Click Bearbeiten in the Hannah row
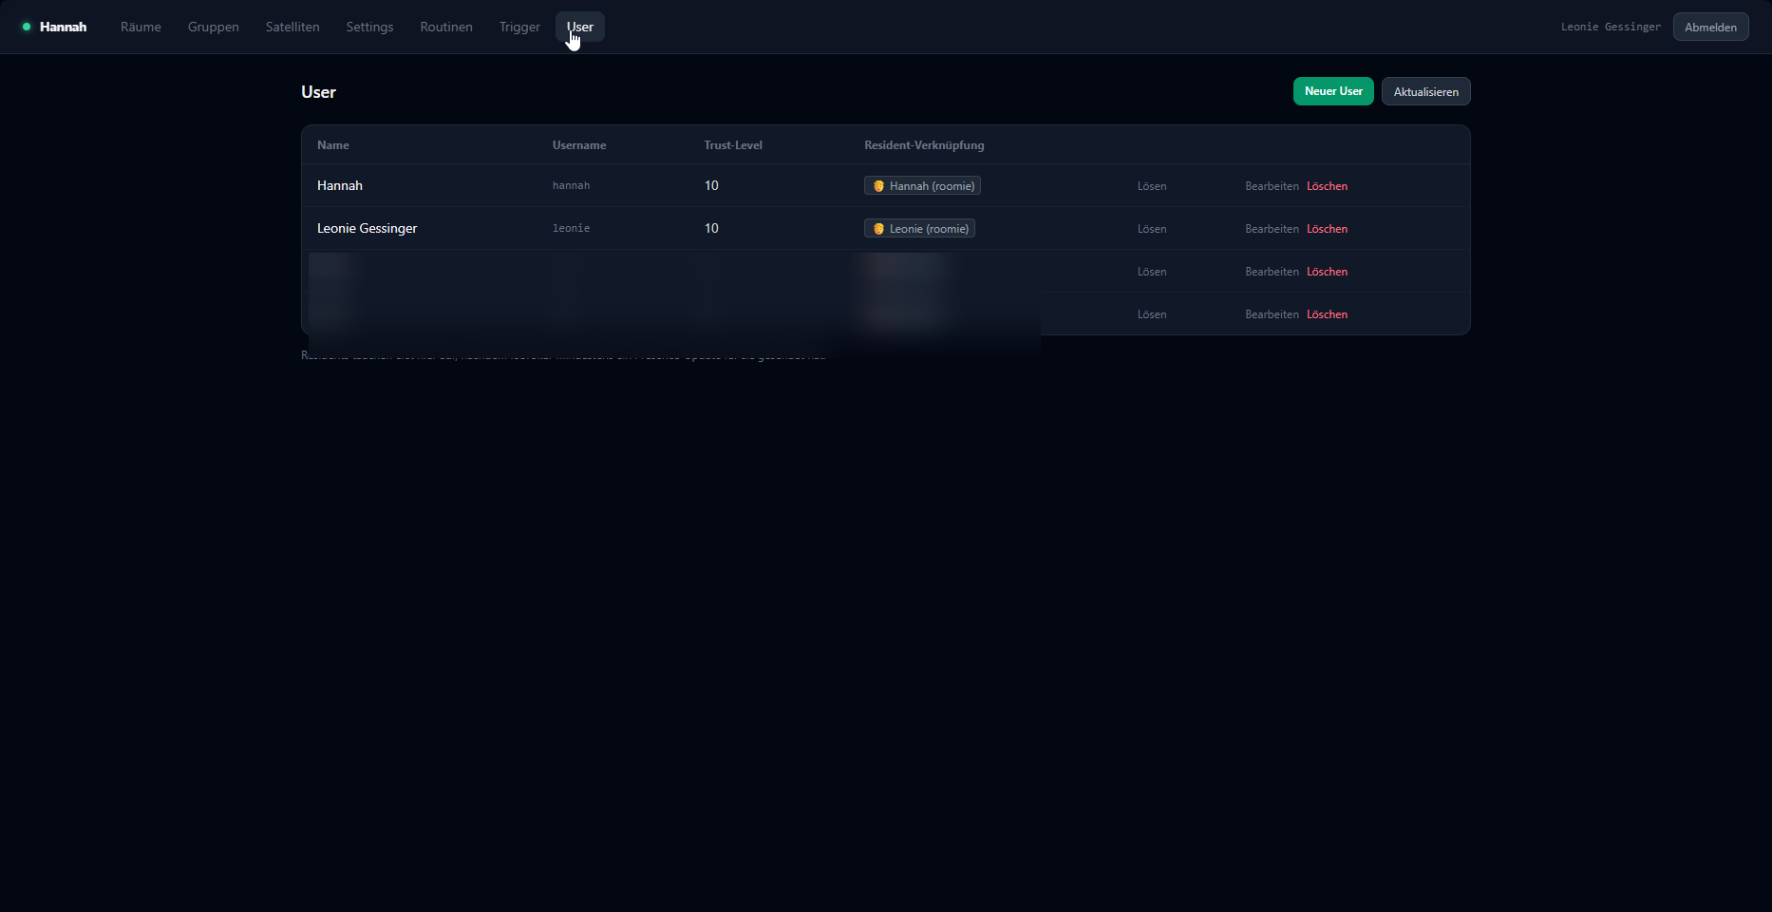1772x912 pixels. pyautogui.click(x=1272, y=186)
